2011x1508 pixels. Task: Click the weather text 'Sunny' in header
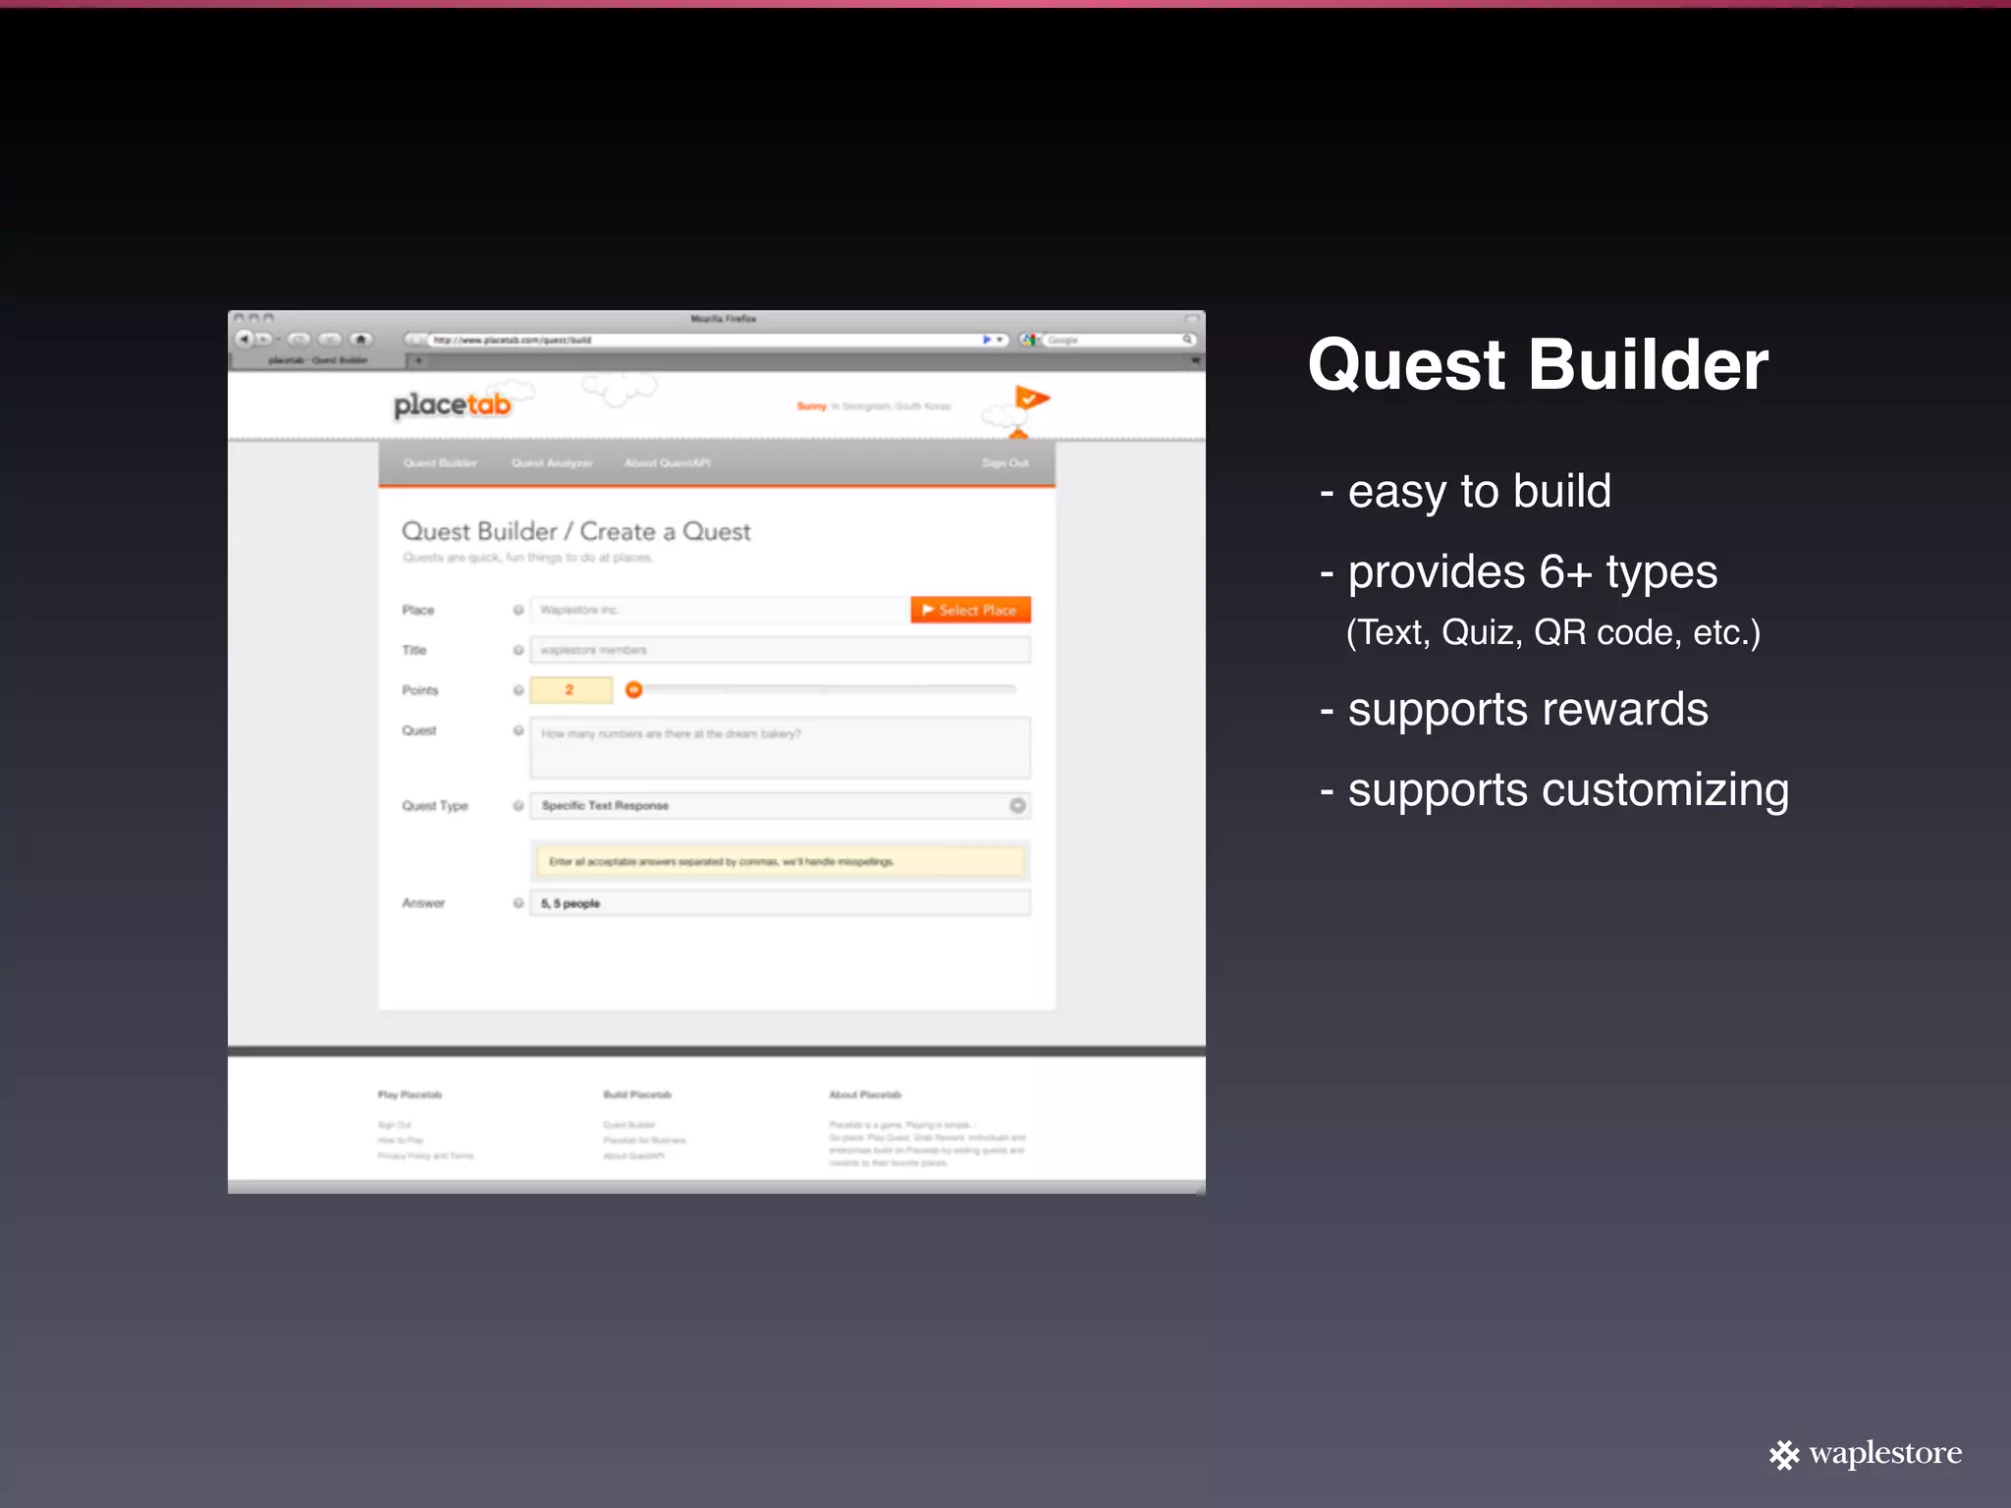811,405
